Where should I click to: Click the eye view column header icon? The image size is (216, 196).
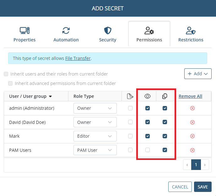[148, 96]
